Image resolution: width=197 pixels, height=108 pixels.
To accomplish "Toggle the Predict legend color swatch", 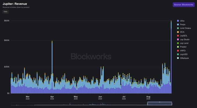I will 178,47.
